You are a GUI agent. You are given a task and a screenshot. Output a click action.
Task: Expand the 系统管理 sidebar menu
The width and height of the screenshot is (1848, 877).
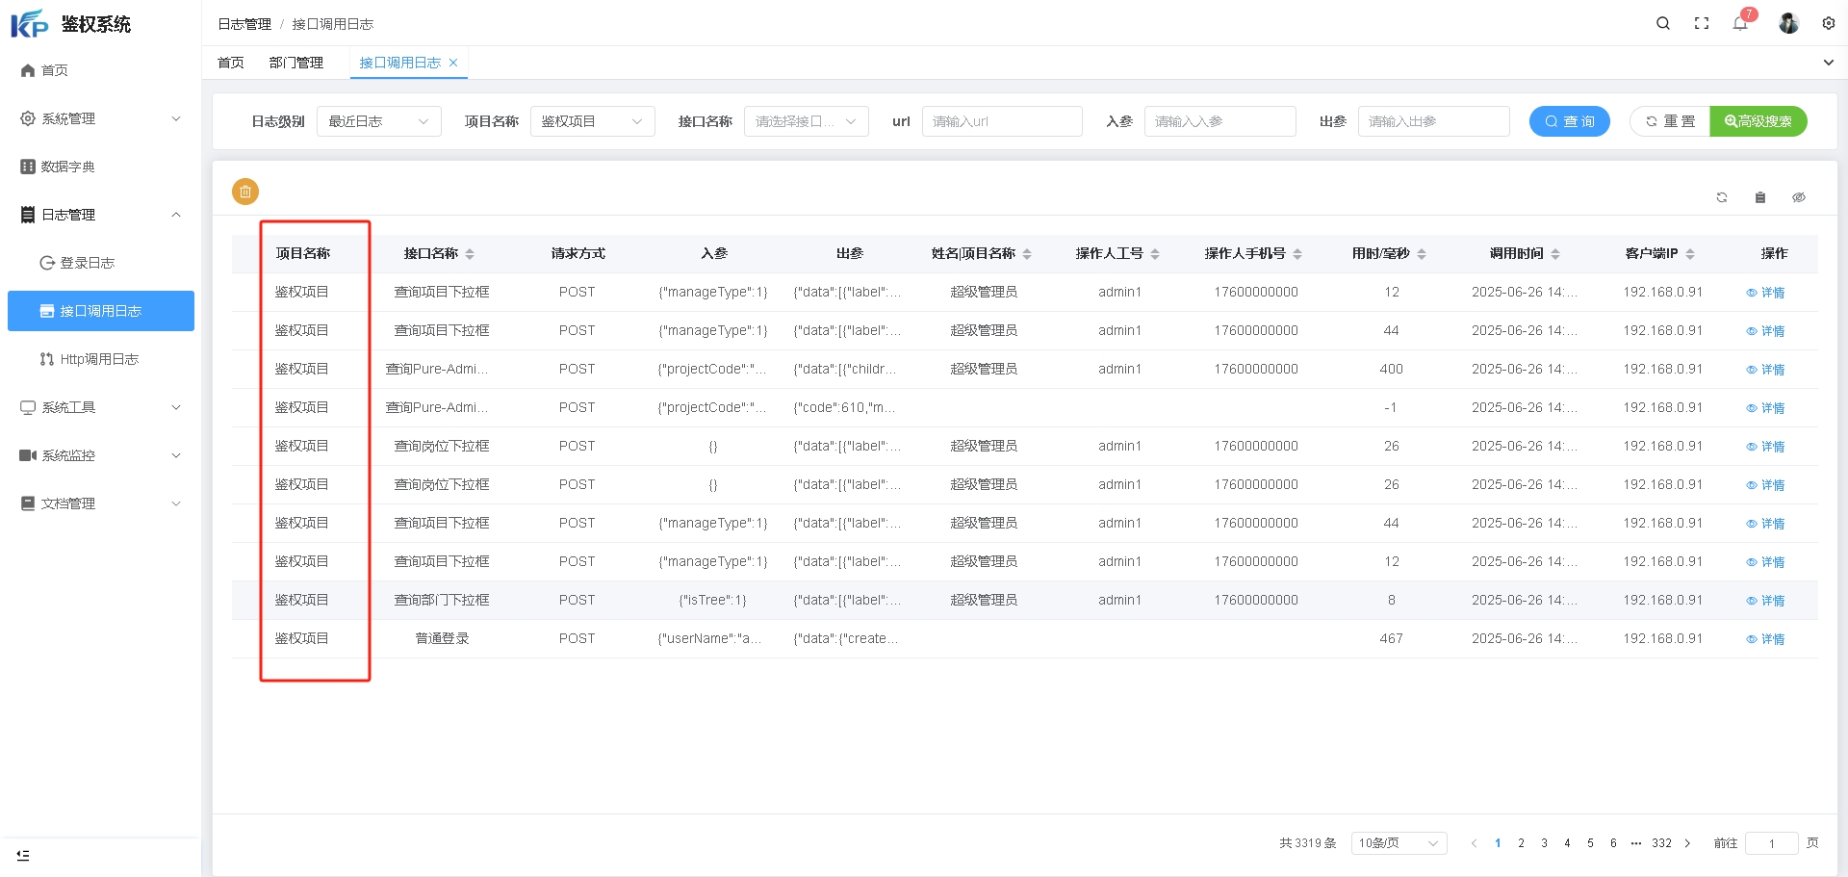100,118
